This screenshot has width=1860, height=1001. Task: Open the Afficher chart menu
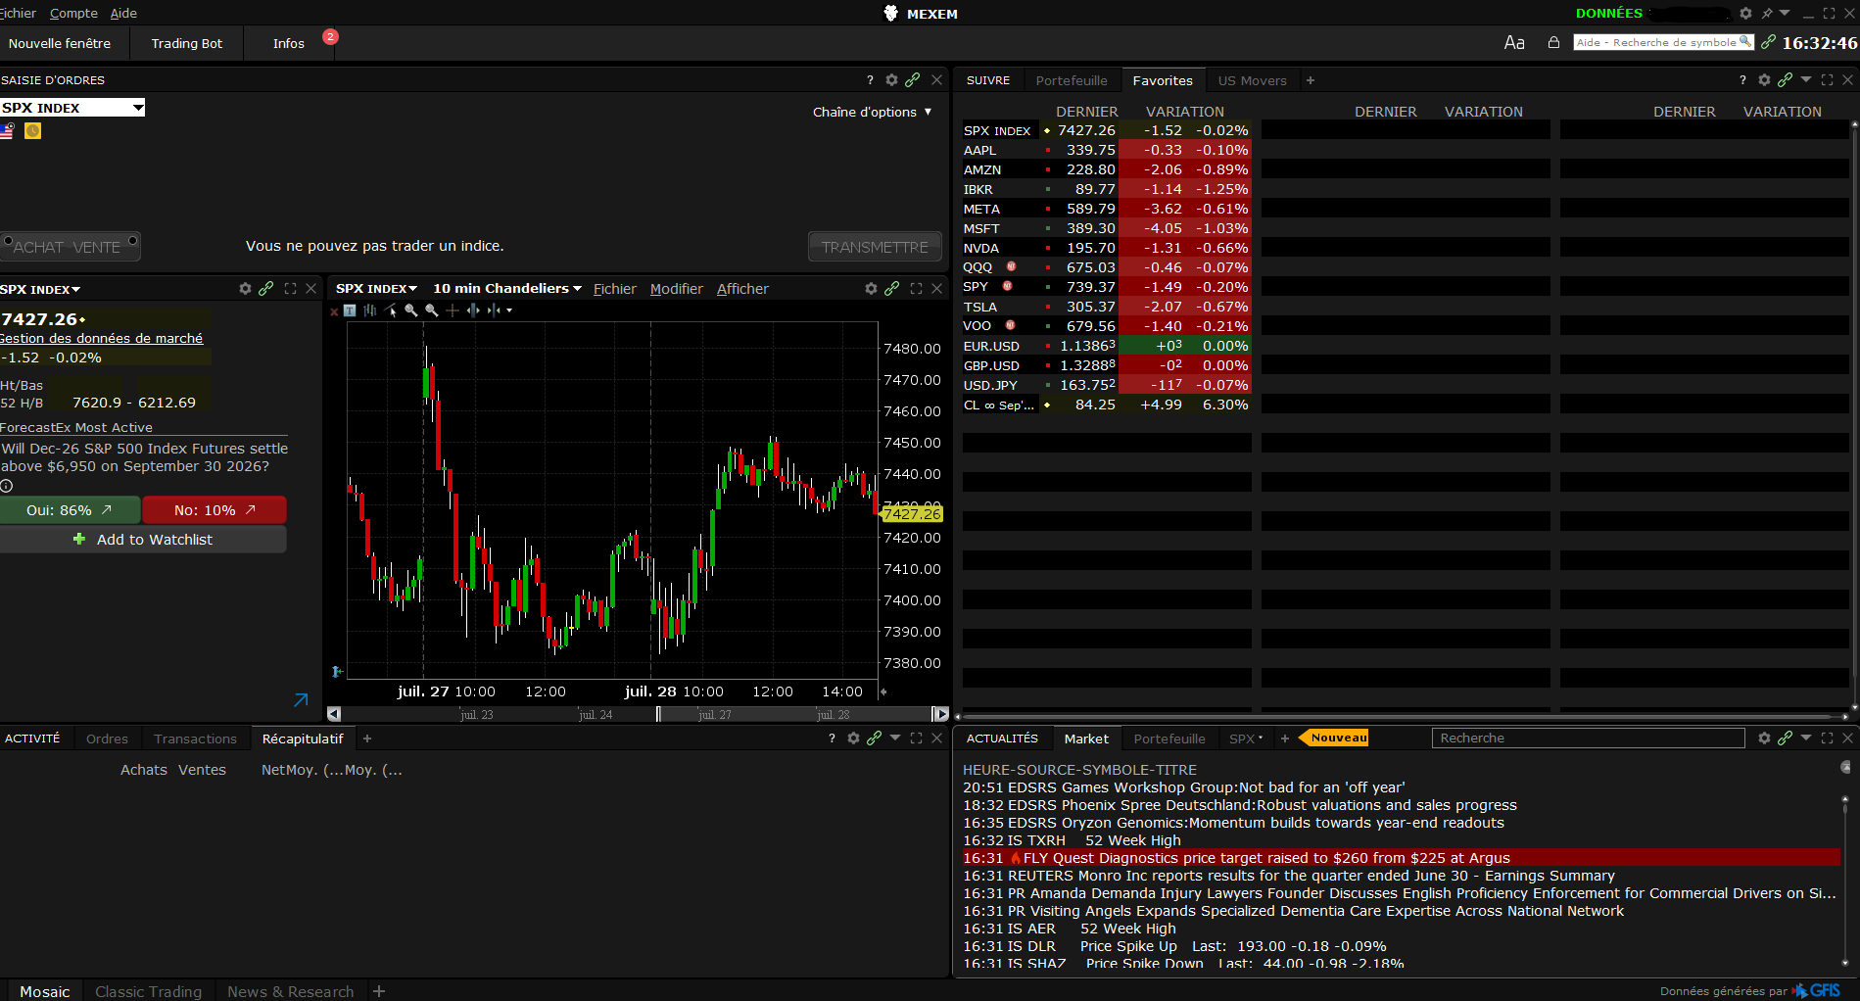(742, 288)
